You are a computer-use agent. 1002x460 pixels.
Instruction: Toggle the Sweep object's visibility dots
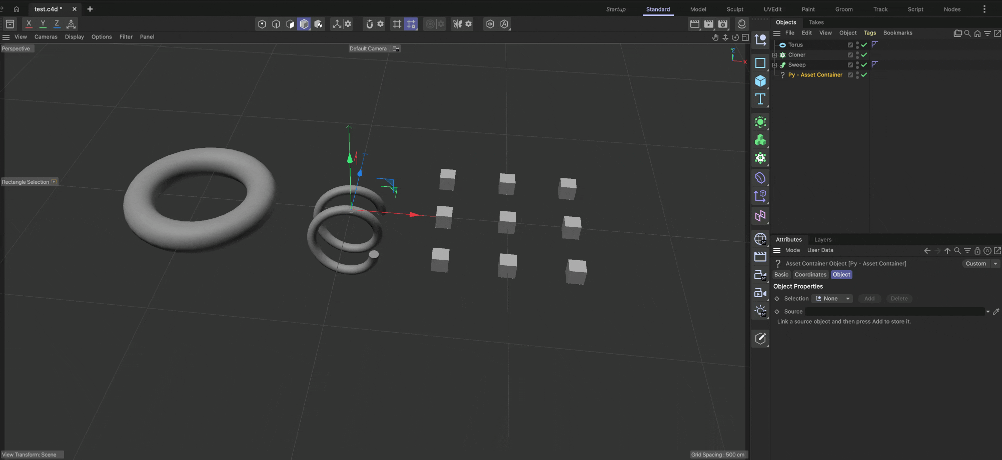(x=857, y=65)
